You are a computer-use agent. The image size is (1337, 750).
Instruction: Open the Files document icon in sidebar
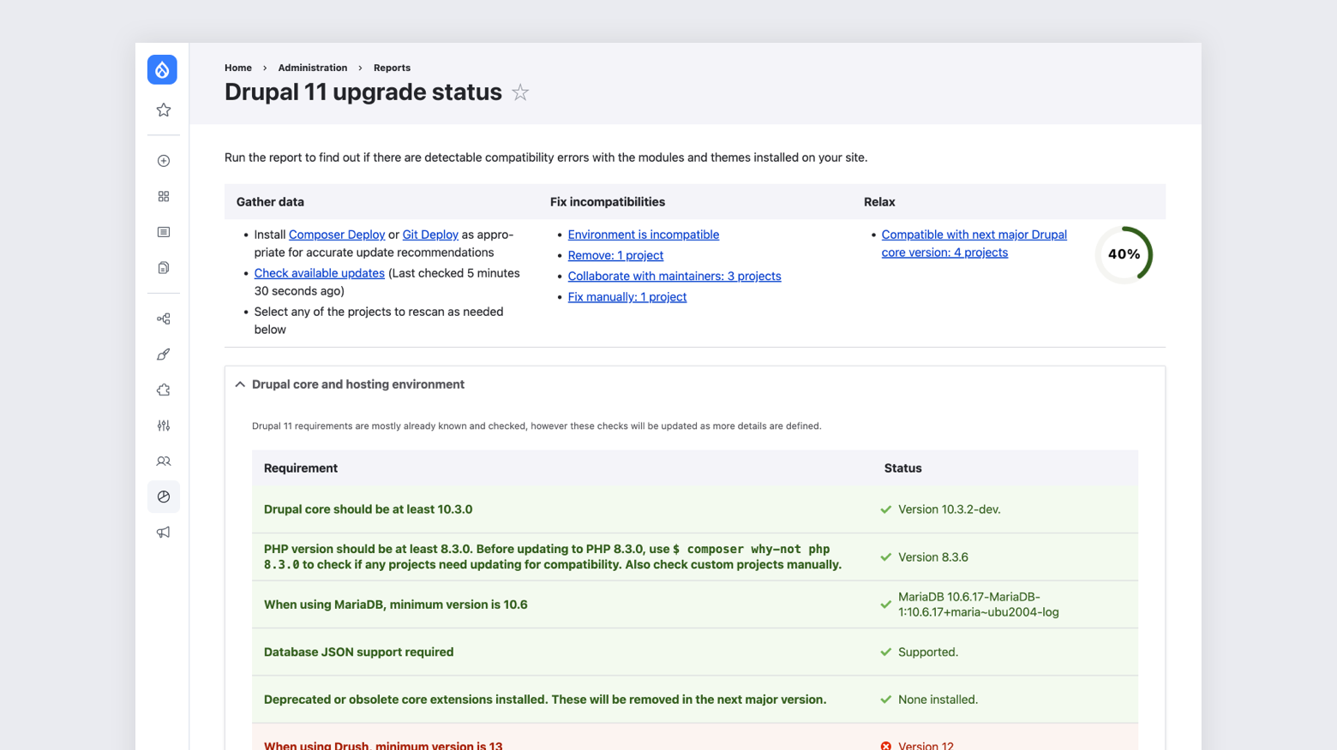[164, 268]
